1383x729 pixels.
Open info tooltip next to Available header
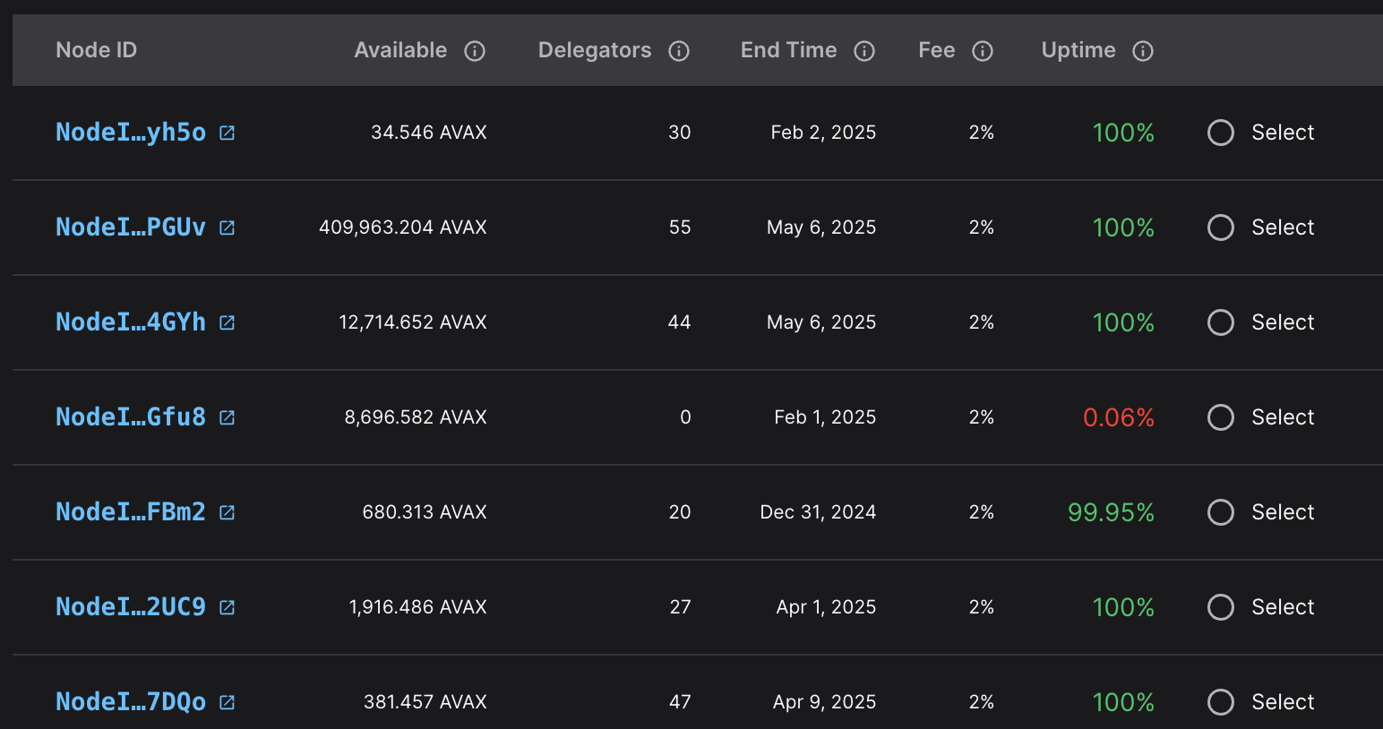pos(475,51)
